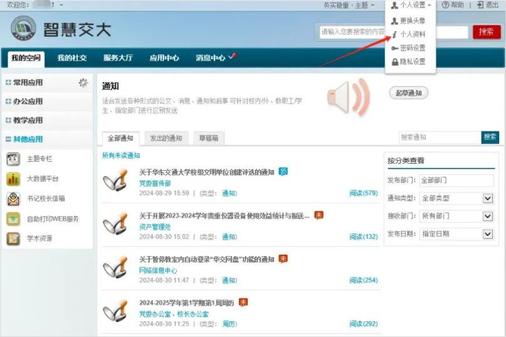Open the 资产管理处 department link
This screenshot has height=337, width=506.
(155, 227)
